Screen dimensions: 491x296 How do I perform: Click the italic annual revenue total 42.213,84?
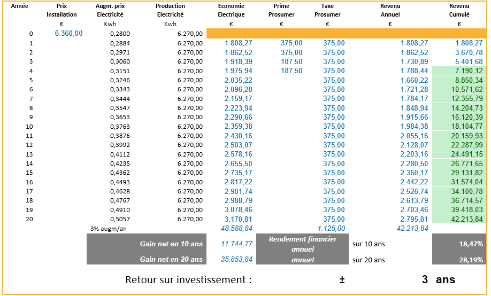click(412, 229)
